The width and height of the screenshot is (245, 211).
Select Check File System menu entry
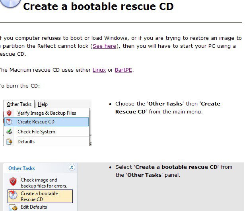click(x=47, y=132)
